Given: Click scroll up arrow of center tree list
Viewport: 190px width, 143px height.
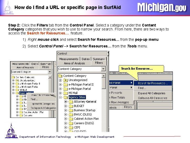Looking at the screenshot, I should (103, 76).
